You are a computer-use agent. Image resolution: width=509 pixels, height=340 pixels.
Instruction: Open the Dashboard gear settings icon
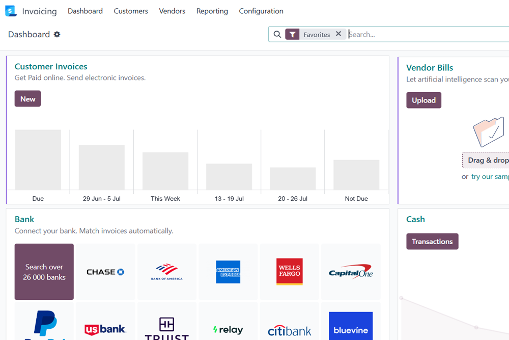coord(57,35)
